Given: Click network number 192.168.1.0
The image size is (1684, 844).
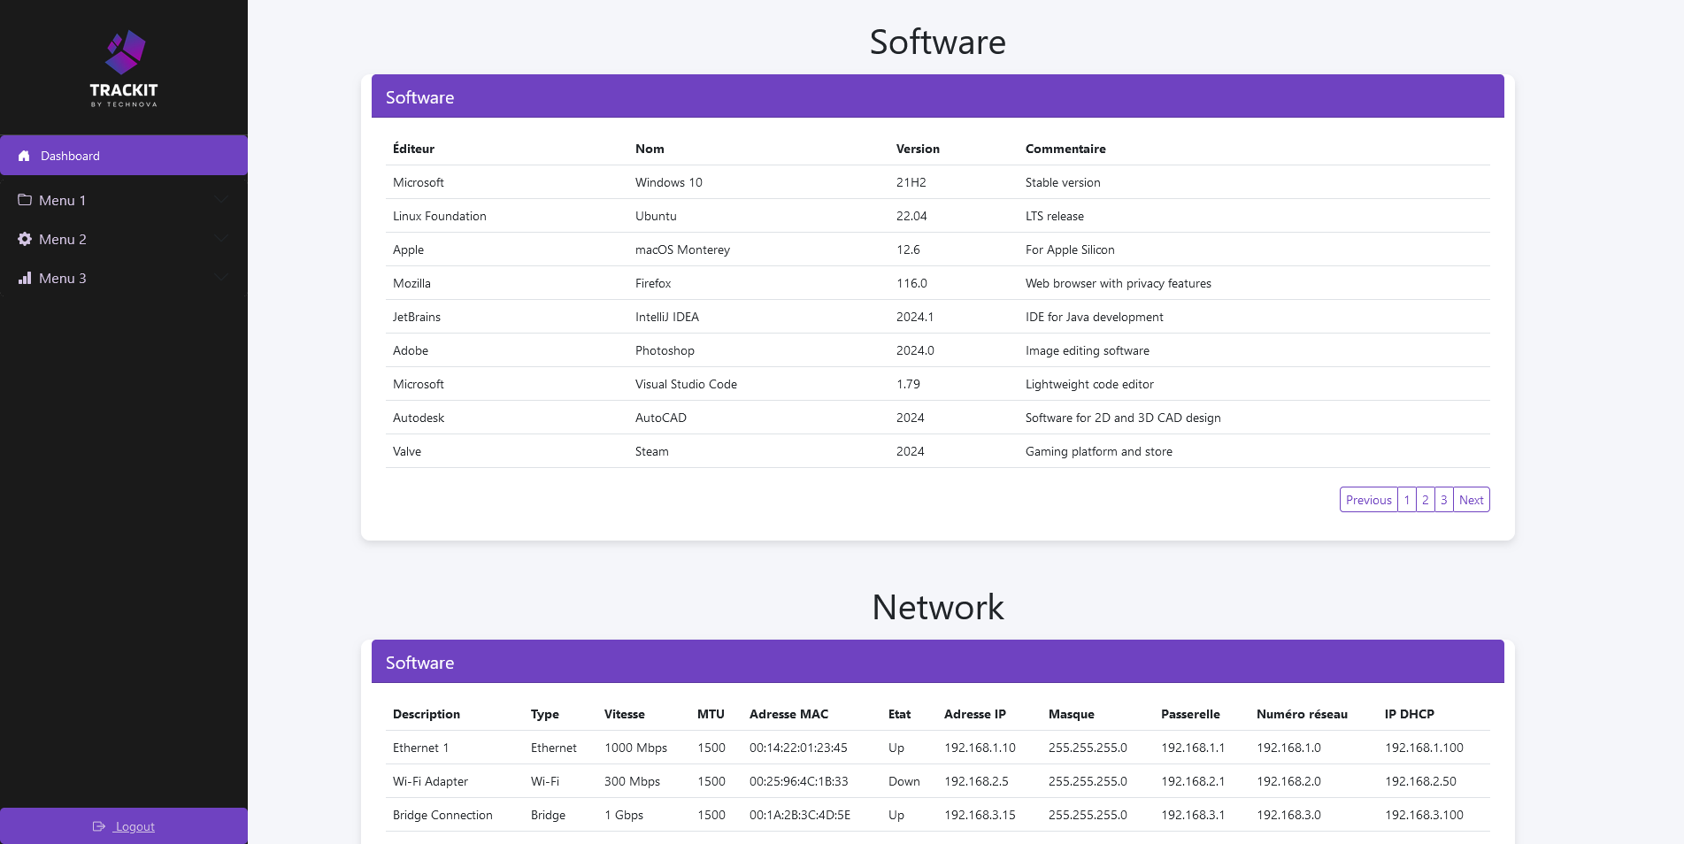Looking at the screenshot, I should [x=1288, y=748].
